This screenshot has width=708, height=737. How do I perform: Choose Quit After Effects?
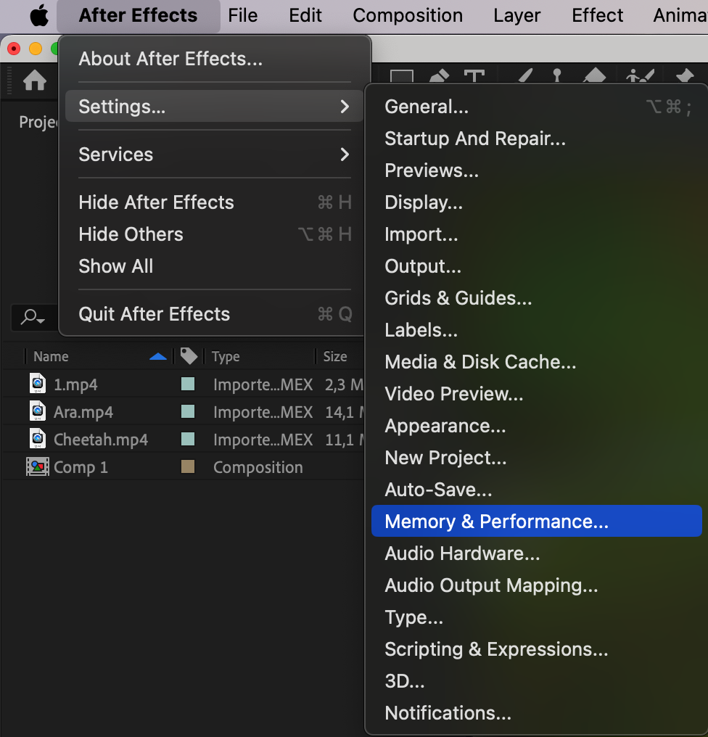[x=154, y=314]
